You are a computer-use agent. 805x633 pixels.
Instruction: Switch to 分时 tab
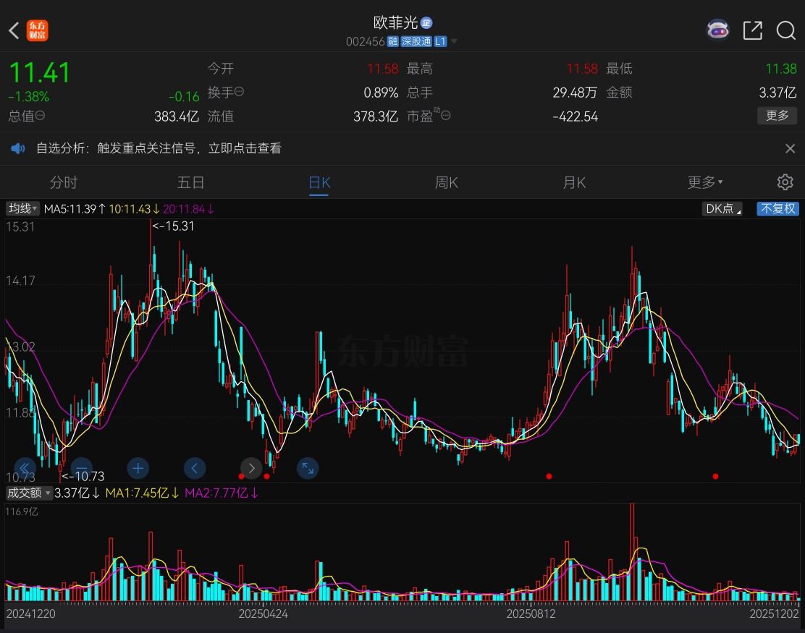[64, 182]
